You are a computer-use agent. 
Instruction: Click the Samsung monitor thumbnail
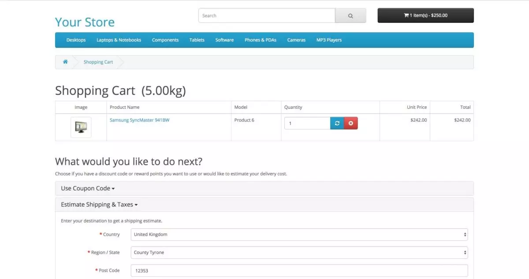point(81,127)
